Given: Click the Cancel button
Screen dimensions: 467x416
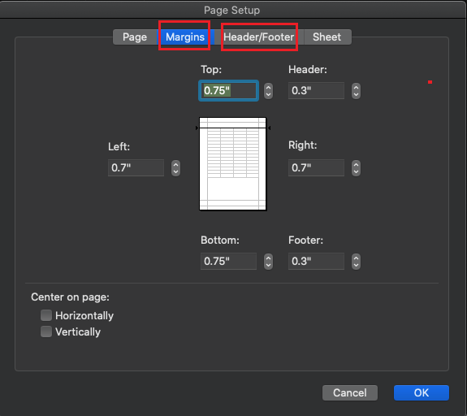Looking at the screenshot, I should coord(350,392).
